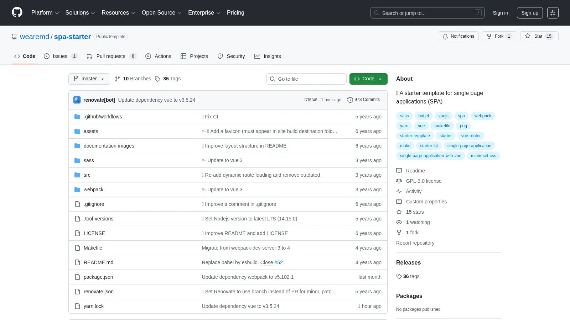
Task: Click the license scale icon
Action: click(x=399, y=181)
